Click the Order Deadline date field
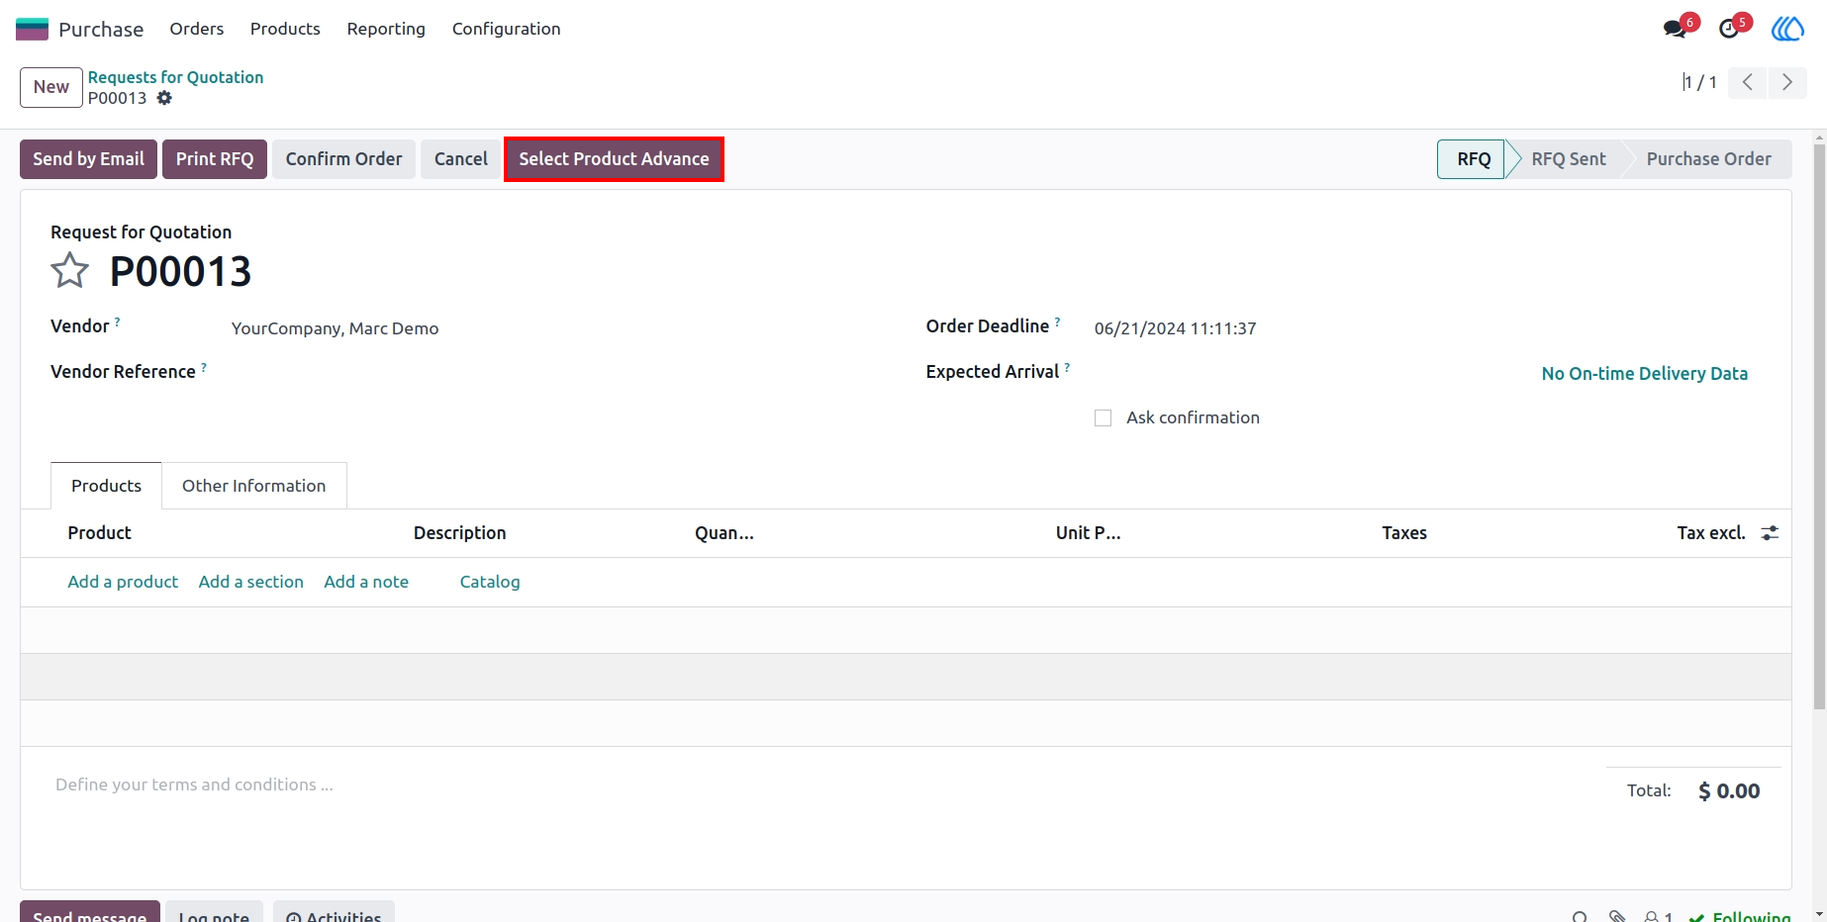Viewport: 1827px width, 922px height. tap(1175, 328)
